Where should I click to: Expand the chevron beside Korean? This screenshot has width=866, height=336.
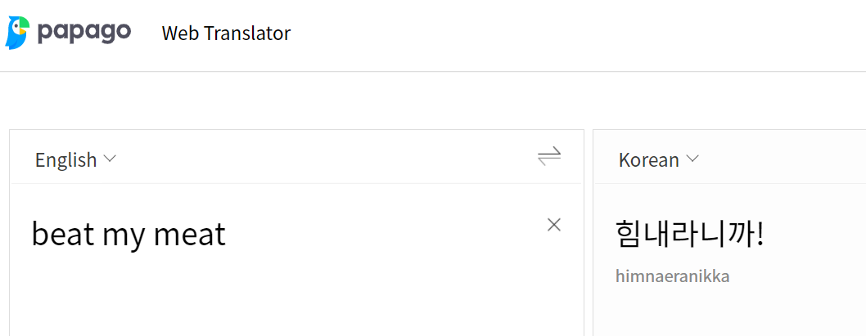coord(693,159)
